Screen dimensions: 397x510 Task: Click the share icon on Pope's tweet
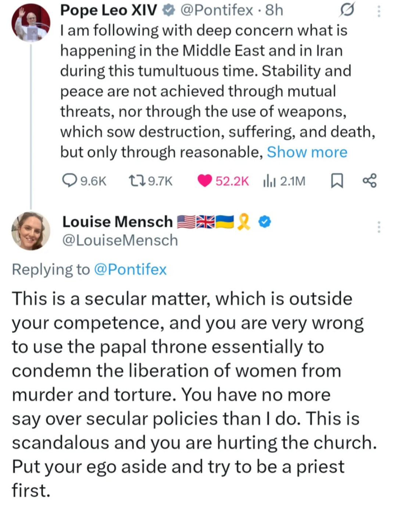click(369, 181)
